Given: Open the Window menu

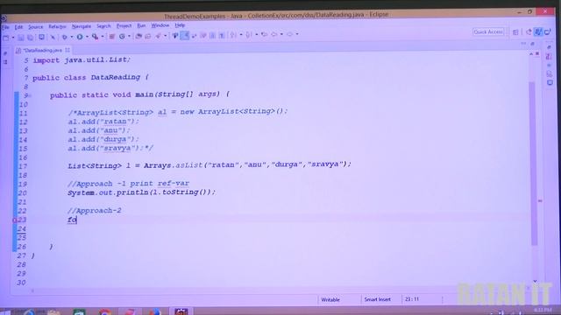Looking at the screenshot, I should [160, 25].
